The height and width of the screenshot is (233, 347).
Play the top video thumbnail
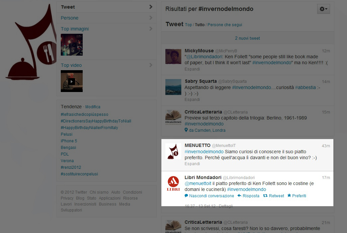click(72, 81)
